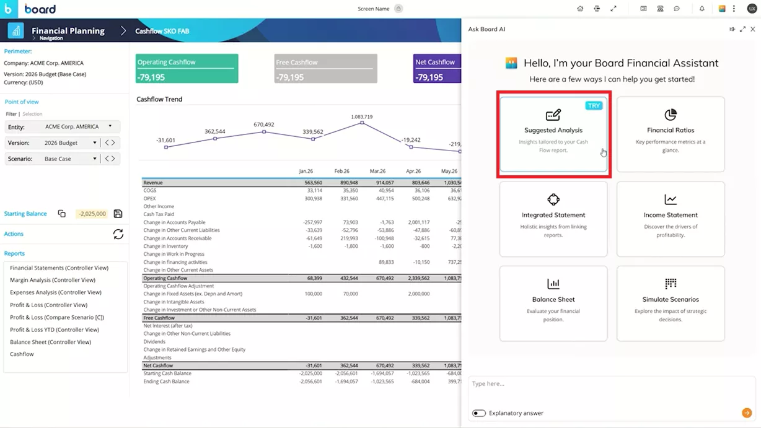Select the Balance Sheet card

[x=553, y=304]
